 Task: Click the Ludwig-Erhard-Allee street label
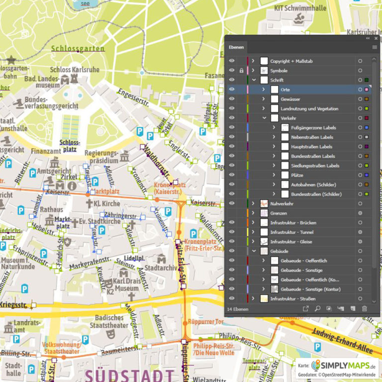(x=343, y=341)
